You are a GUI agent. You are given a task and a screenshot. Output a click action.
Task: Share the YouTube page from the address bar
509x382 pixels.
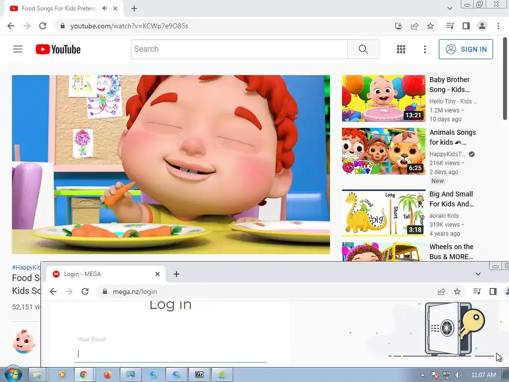pos(415,26)
